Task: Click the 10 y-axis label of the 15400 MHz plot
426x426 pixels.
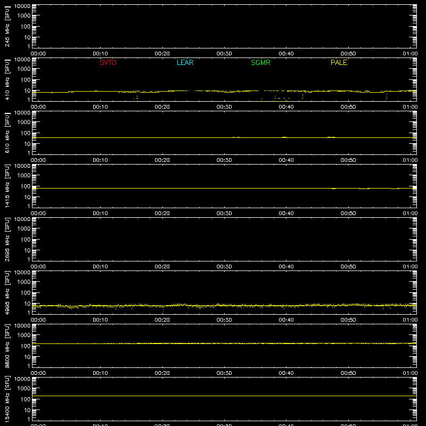Action: (28, 410)
